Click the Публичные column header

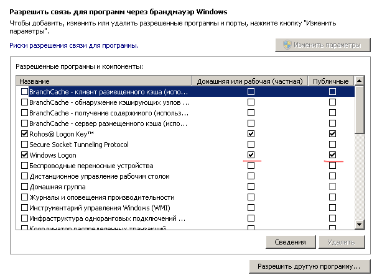tap(331, 81)
